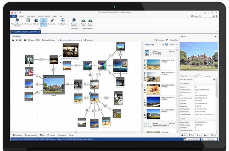The height and width of the screenshot is (151, 229).
Task: Click the application logo in the title bar
Action: coord(12,13)
